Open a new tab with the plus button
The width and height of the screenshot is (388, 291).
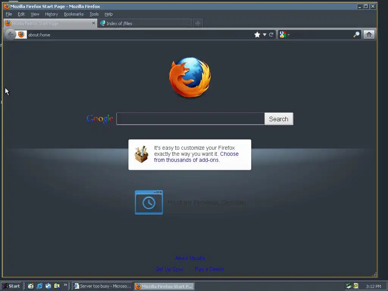(197, 23)
